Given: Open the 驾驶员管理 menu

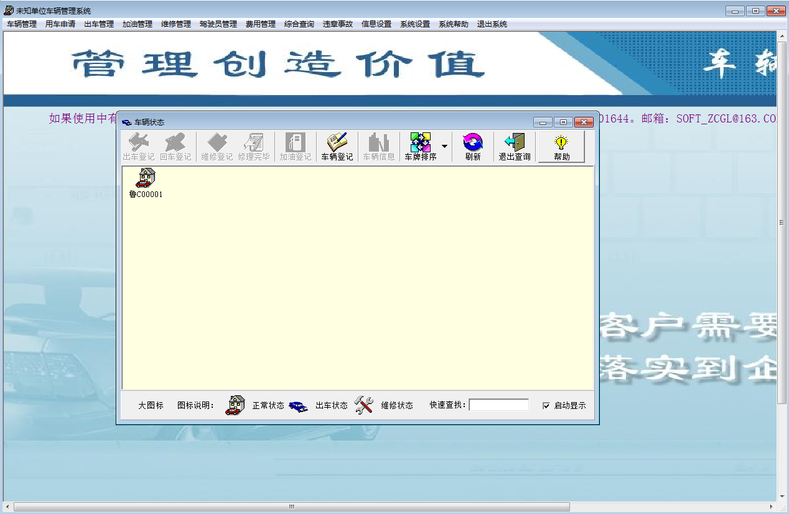Looking at the screenshot, I should tap(218, 24).
